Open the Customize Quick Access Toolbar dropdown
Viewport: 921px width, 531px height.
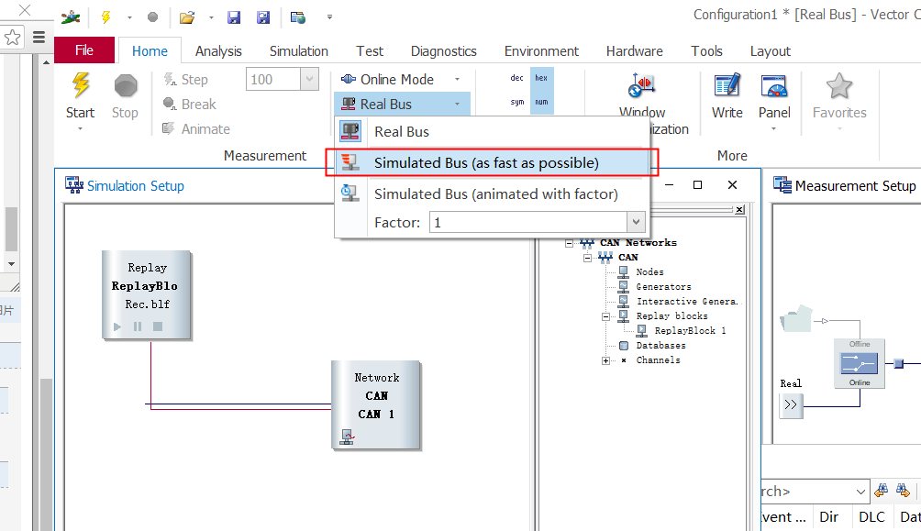click(329, 17)
